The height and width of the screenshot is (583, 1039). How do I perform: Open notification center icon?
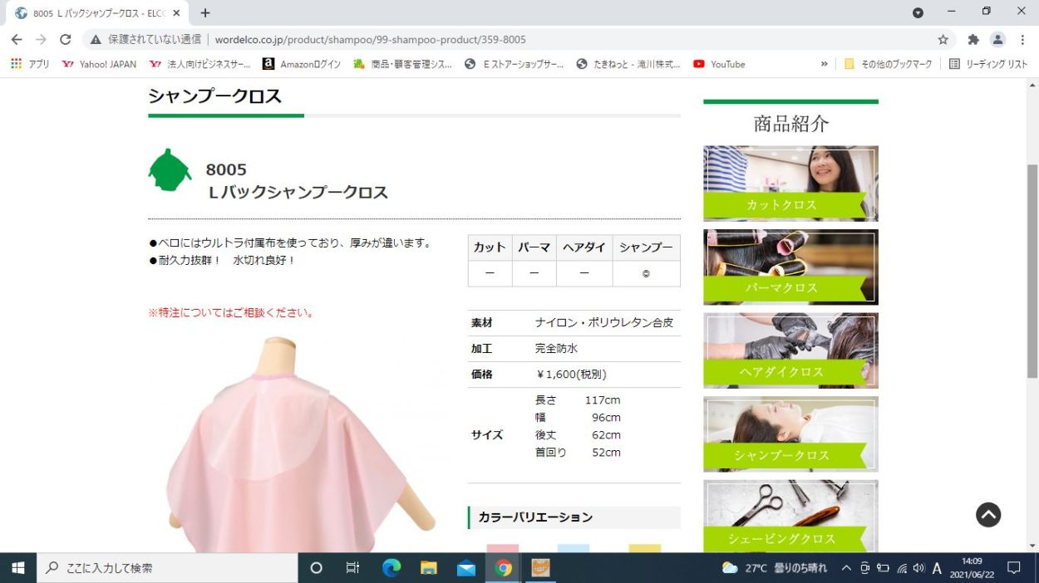[1013, 568]
